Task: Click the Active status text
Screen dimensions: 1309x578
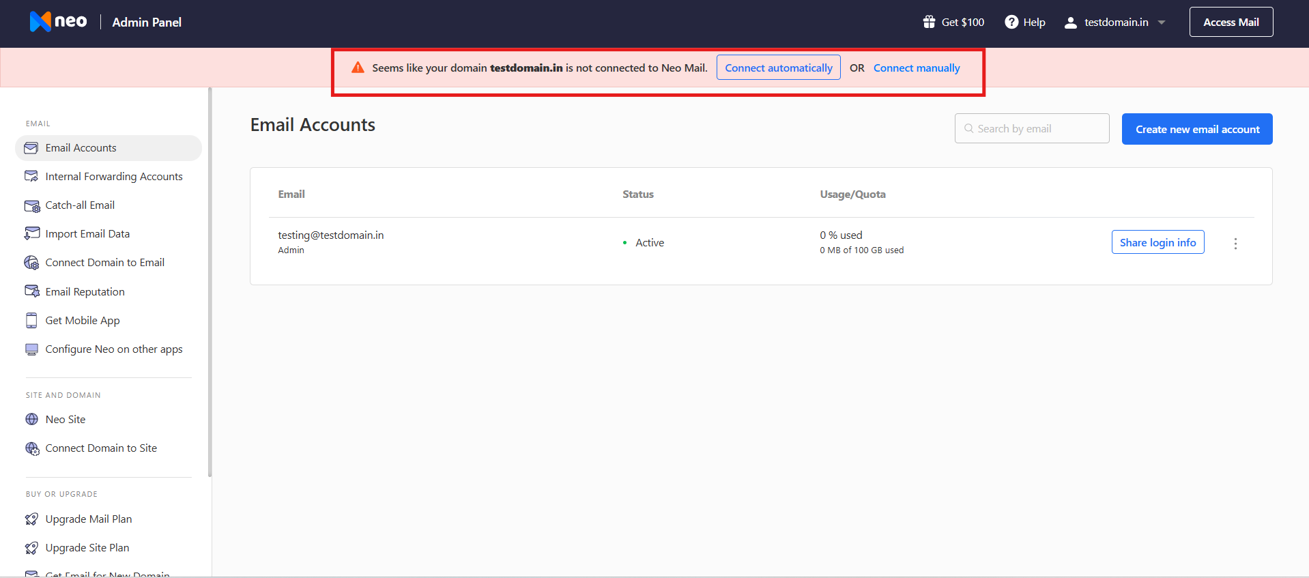Action: [x=650, y=243]
